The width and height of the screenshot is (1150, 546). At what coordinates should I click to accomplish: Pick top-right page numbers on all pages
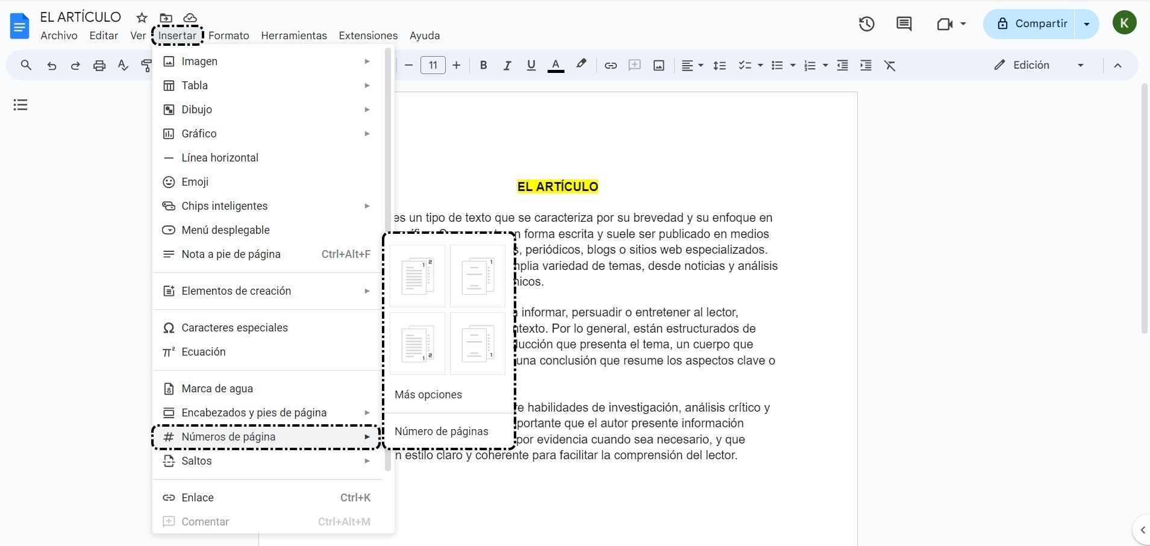417,276
